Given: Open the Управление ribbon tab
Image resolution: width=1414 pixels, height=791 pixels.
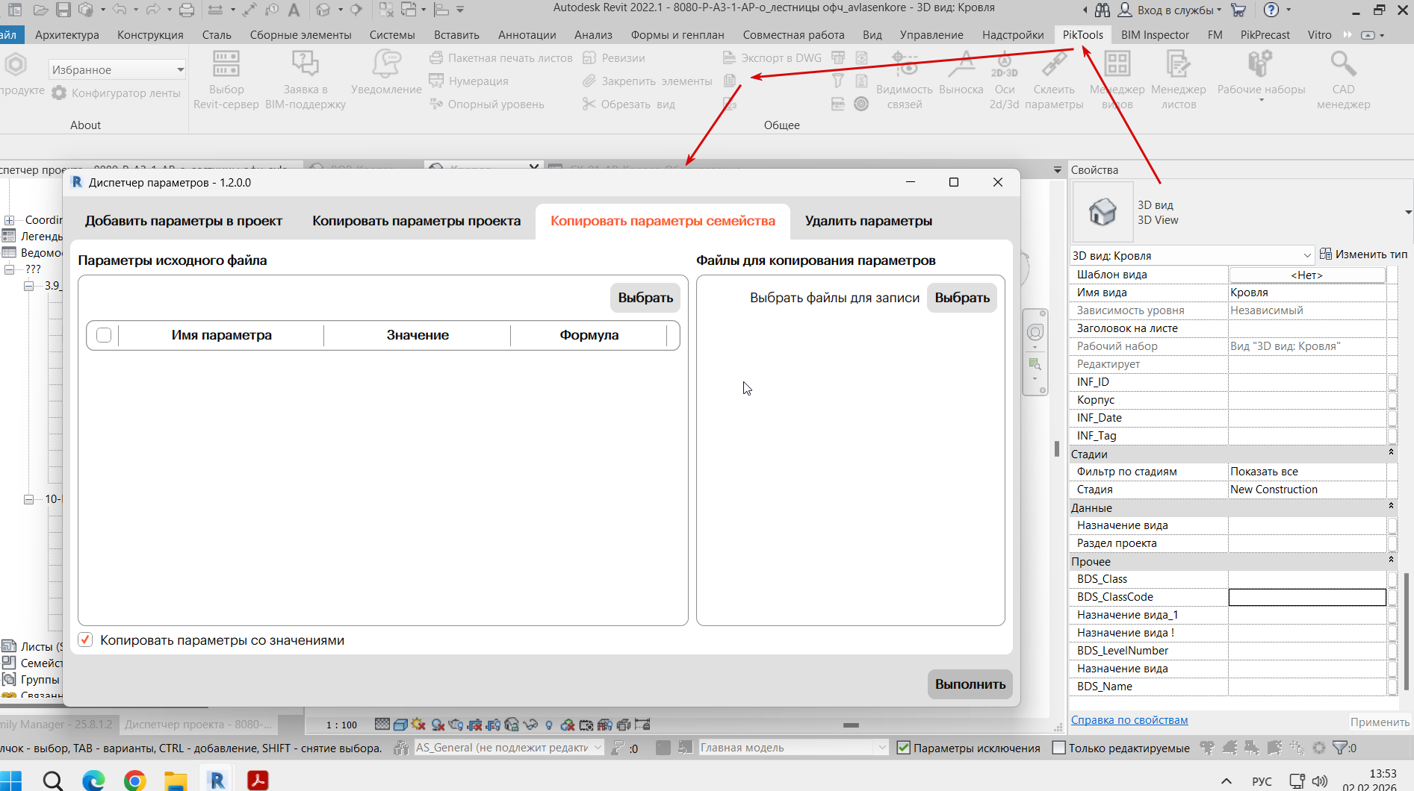Looking at the screenshot, I should 931,34.
